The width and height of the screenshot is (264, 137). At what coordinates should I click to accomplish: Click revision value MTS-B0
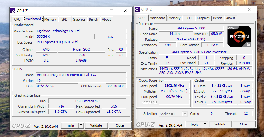pyautogui.click(x=244, y=63)
